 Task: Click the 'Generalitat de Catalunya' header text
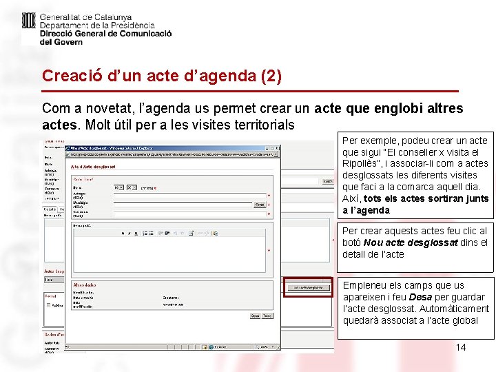point(85,17)
